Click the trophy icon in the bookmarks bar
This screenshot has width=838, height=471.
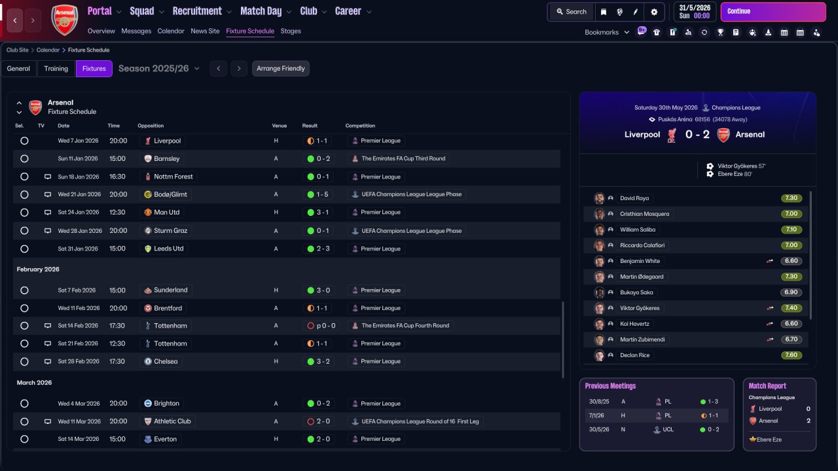point(720,32)
